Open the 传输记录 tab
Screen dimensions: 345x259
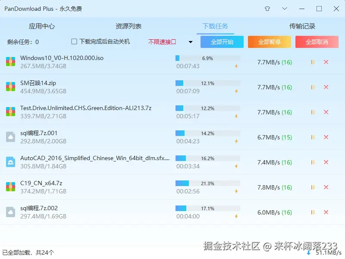tap(302, 26)
